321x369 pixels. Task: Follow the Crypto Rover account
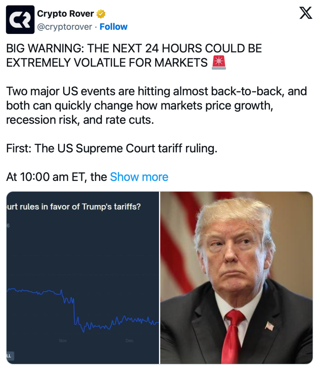click(x=113, y=27)
